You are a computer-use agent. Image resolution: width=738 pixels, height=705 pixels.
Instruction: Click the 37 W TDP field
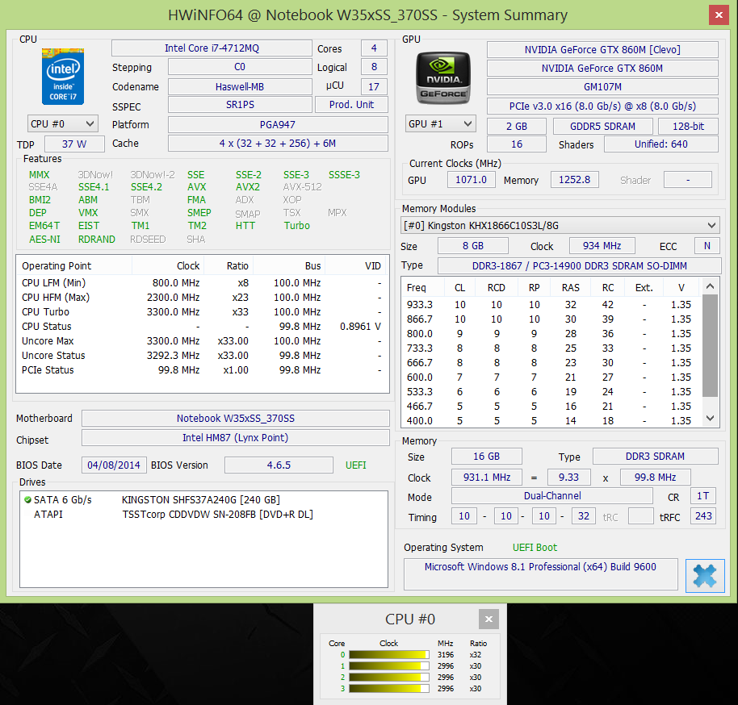pos(74,144)
